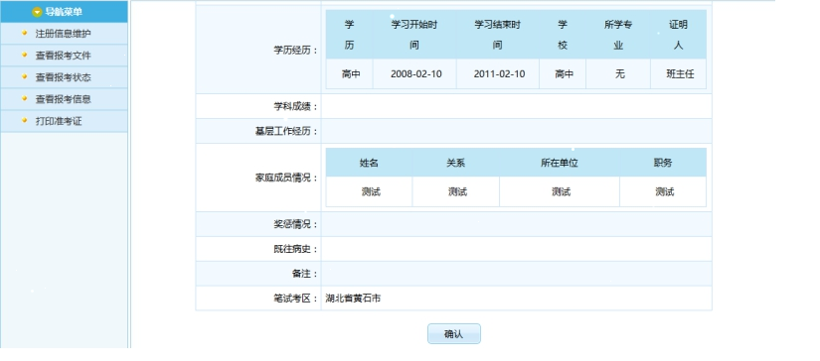Viewport: 820px width, 361px height.
Task: Click the bullet icon beside 注册信息维护
Action: [25, 33]
